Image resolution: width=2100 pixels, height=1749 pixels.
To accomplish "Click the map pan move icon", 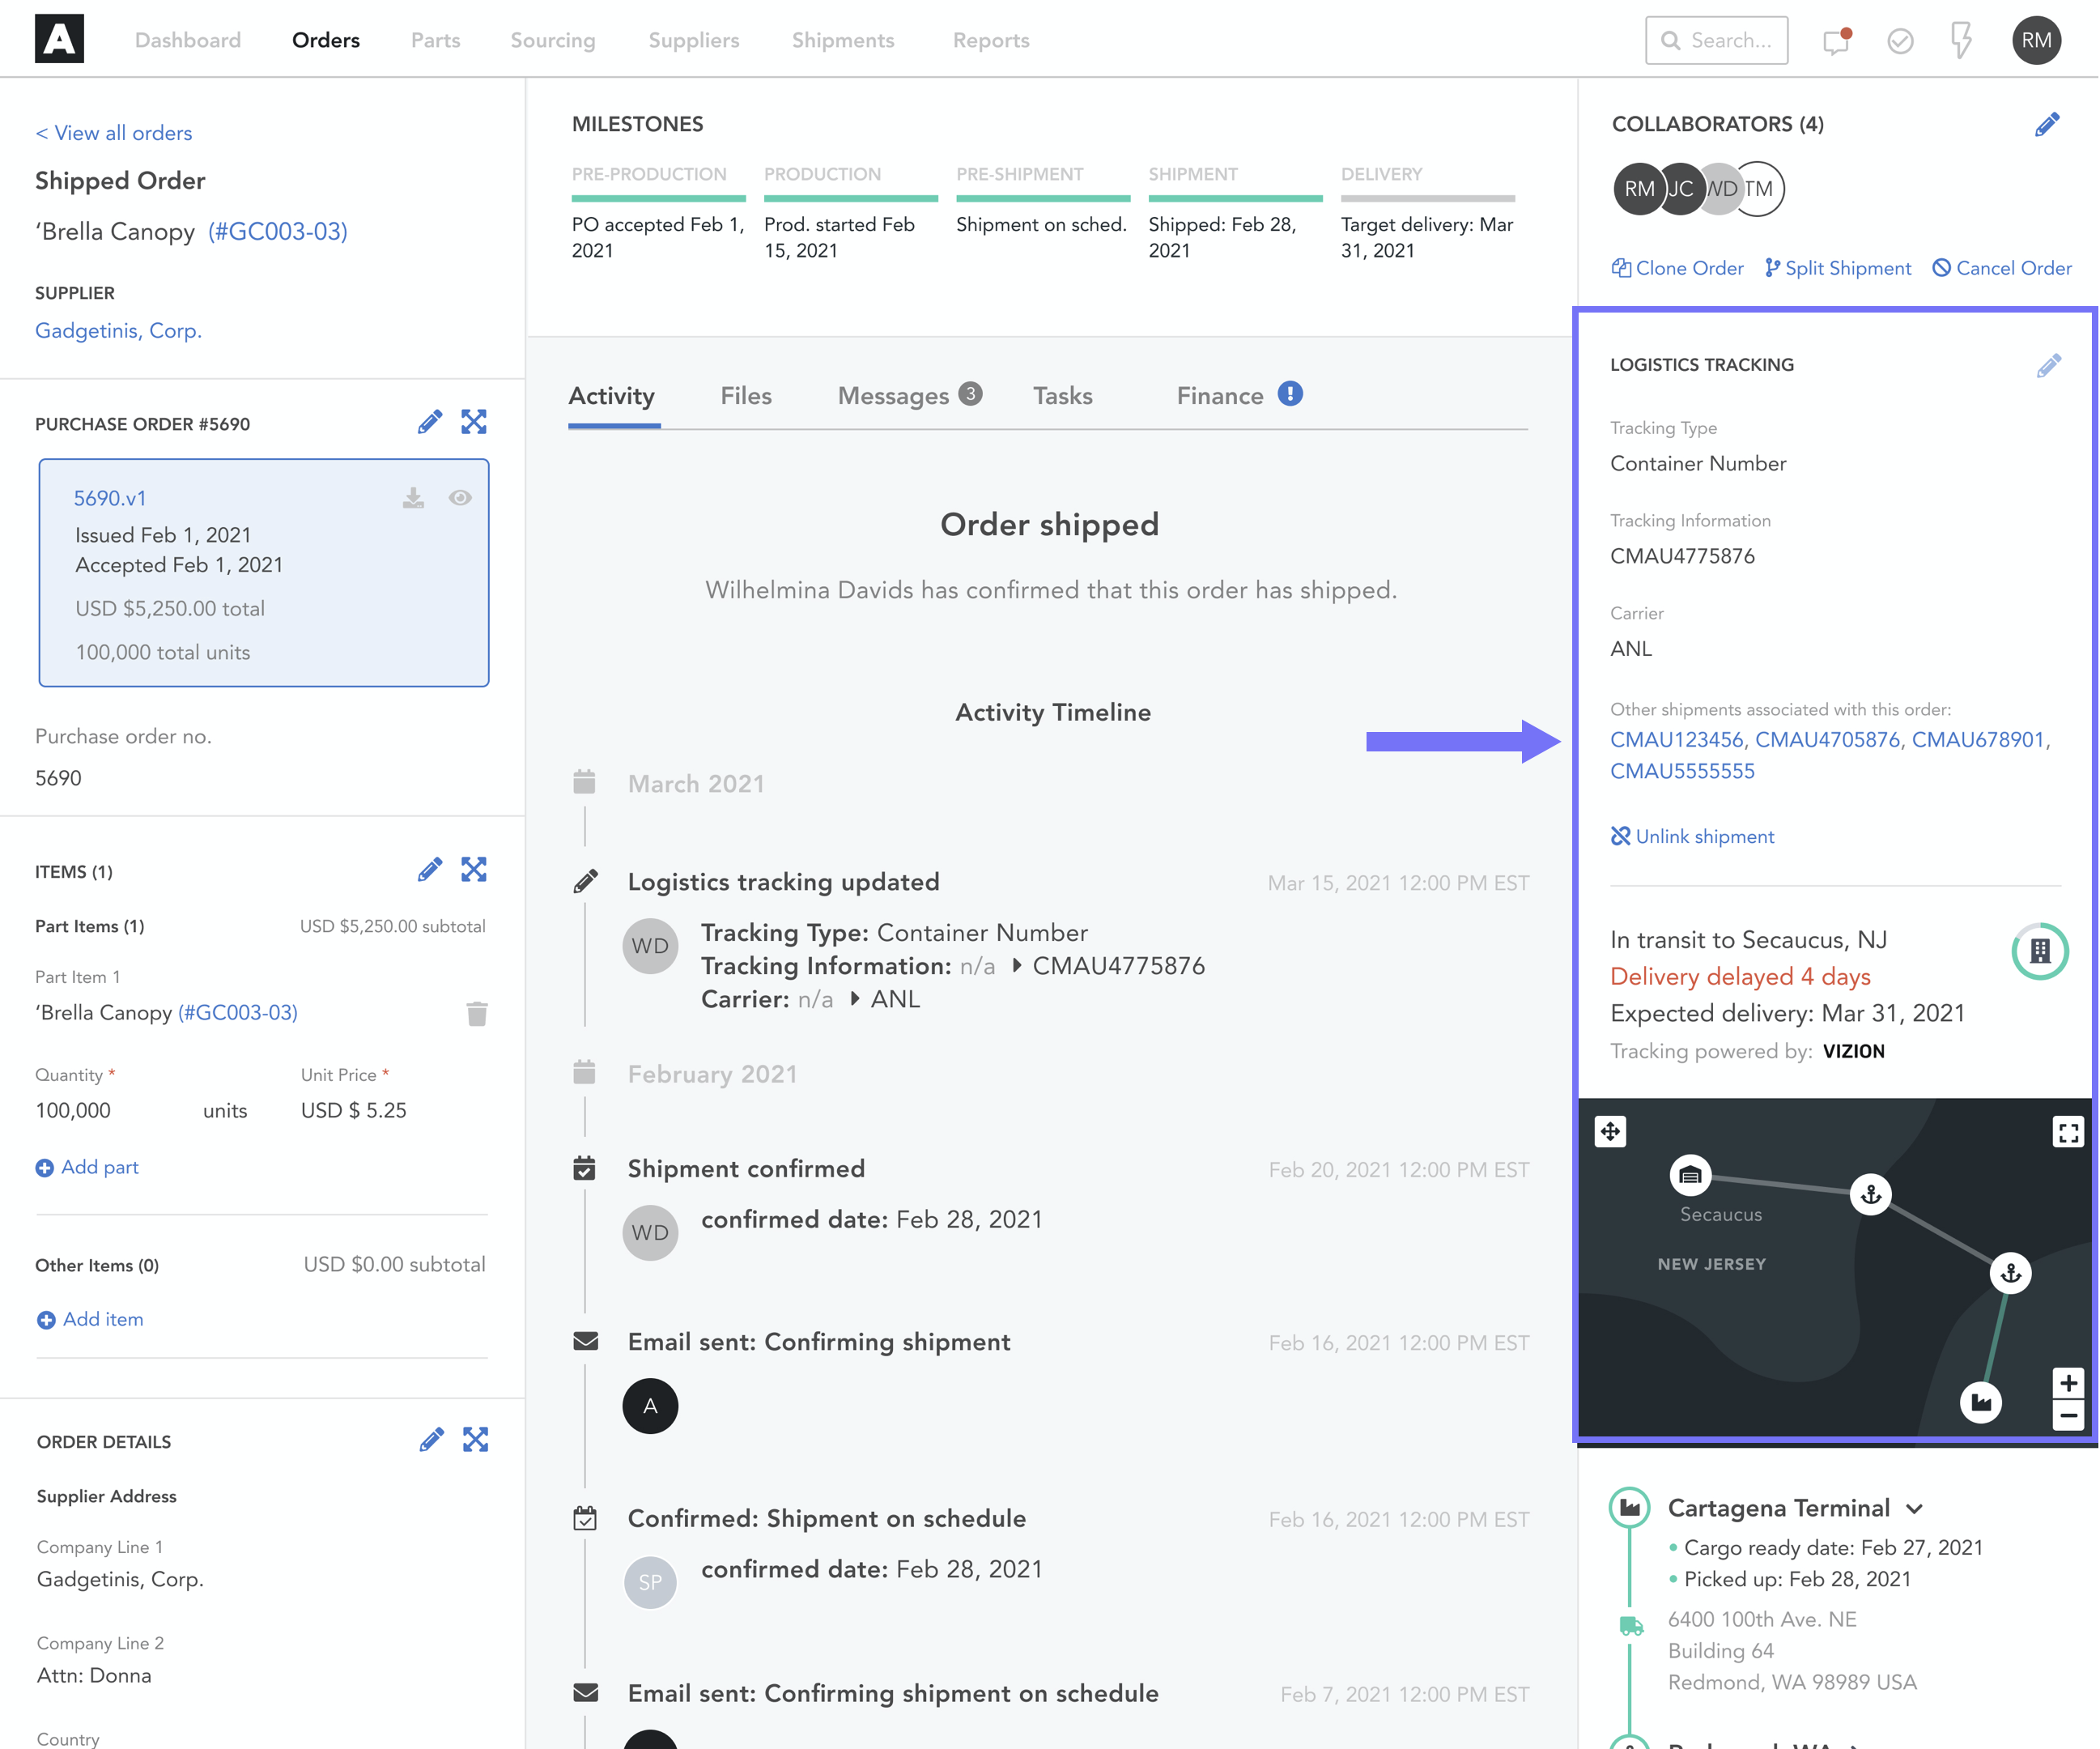I will point(1610,1131).
